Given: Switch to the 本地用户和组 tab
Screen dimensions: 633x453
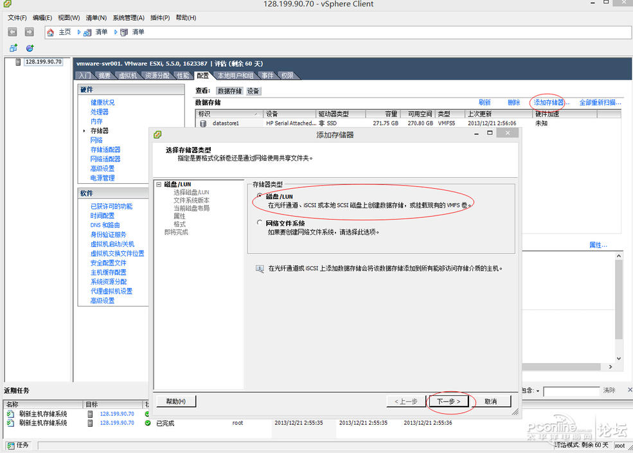Looking at the screenshot, I should pyautogui.click(x=235, y=76).
